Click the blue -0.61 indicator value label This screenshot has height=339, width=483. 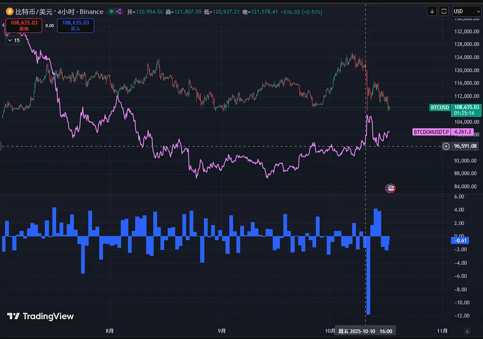coord(460,240)
